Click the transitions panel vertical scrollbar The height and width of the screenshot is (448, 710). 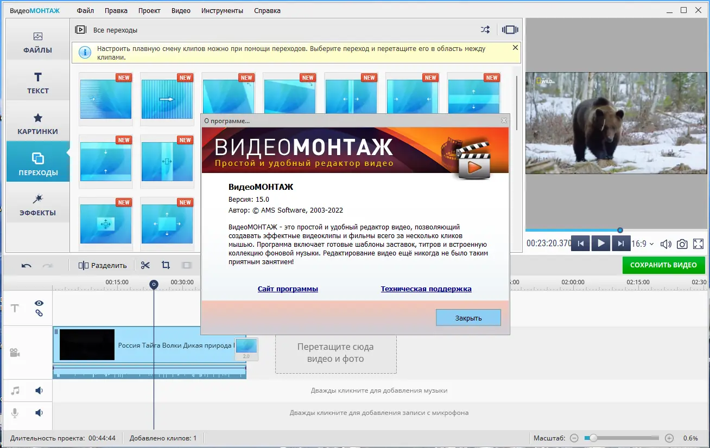click(517, 103)
